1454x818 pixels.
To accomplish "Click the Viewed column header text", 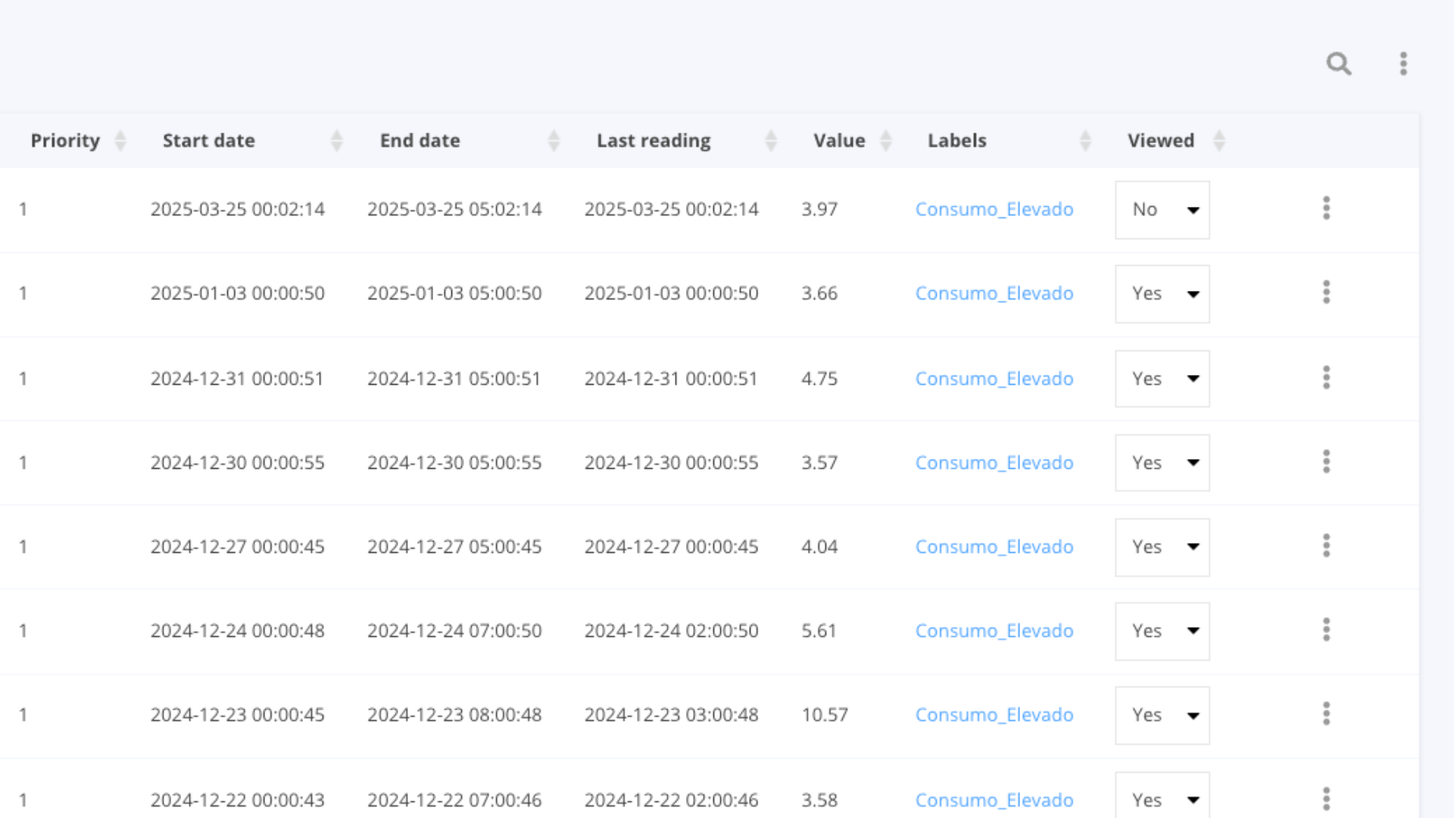I will tap(1161, 141).
